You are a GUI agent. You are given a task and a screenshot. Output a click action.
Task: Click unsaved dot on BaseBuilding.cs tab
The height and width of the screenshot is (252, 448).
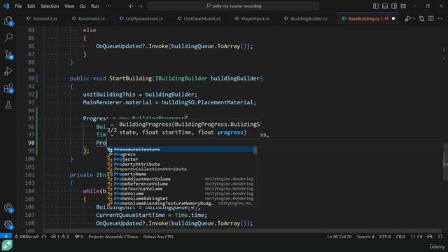393,19
